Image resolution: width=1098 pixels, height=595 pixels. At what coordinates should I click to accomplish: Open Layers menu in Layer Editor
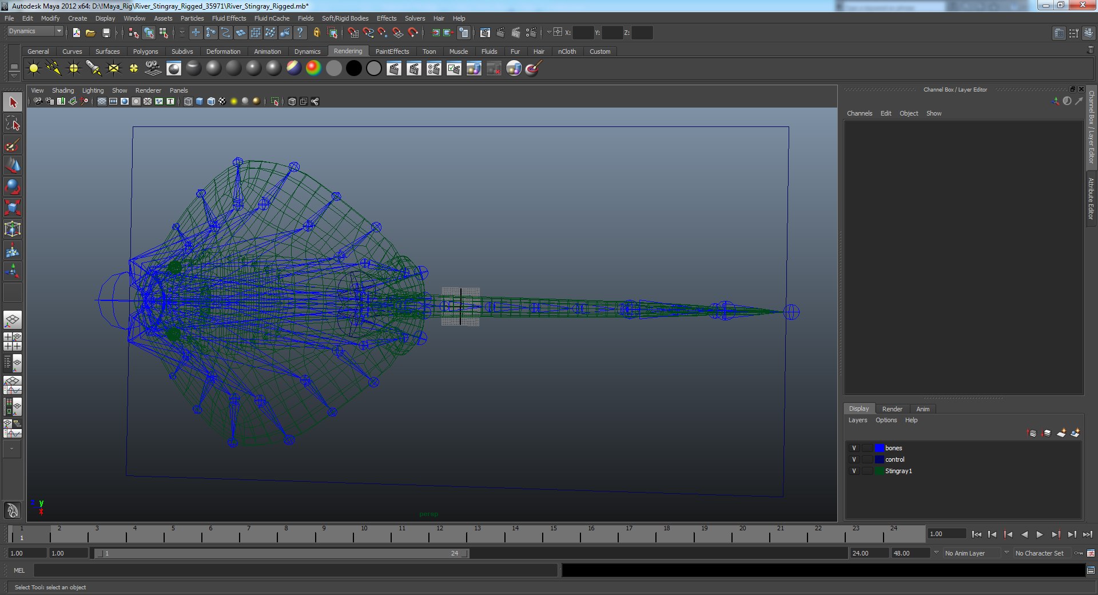[857, 420]
